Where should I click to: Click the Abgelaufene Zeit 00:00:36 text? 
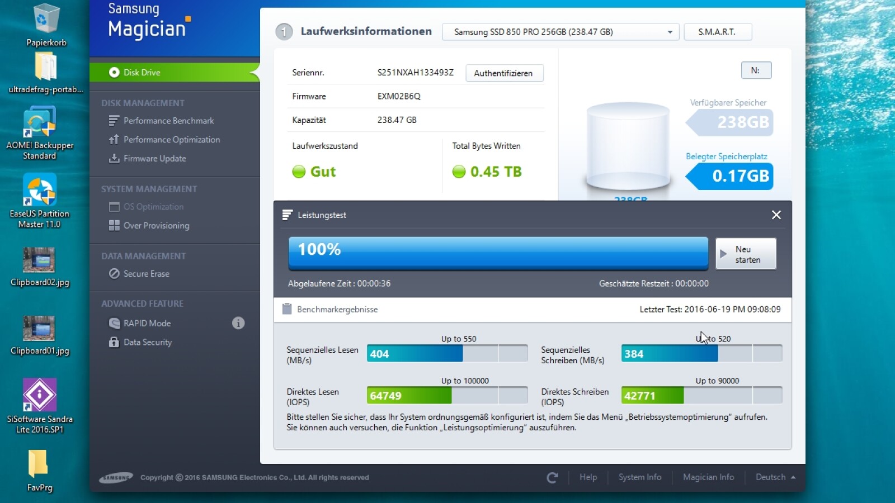coord(340,283)
